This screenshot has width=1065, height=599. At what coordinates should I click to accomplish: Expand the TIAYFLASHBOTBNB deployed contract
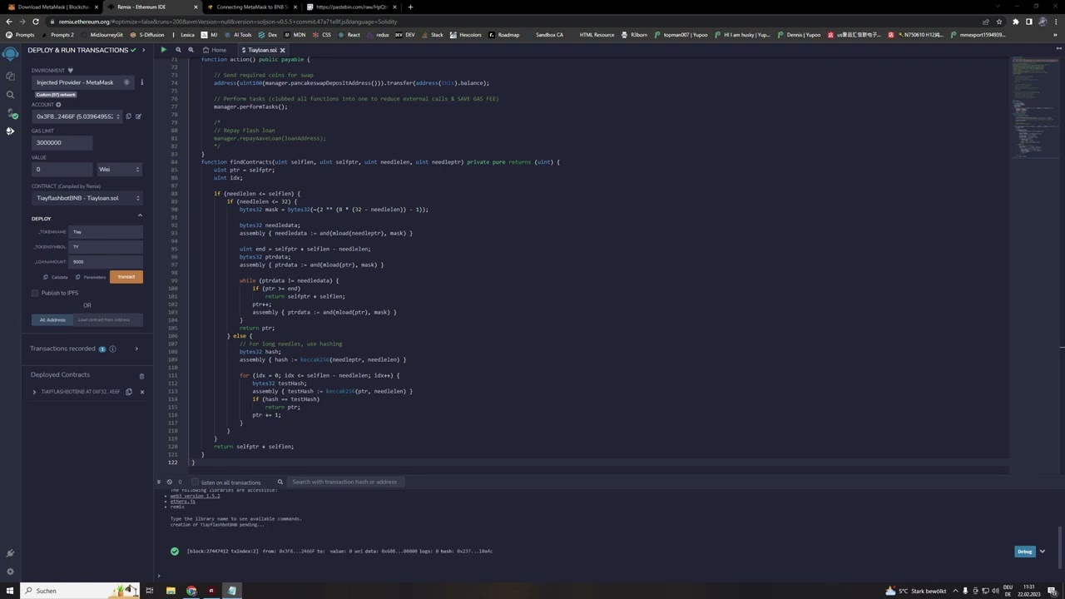click(34, 392)
